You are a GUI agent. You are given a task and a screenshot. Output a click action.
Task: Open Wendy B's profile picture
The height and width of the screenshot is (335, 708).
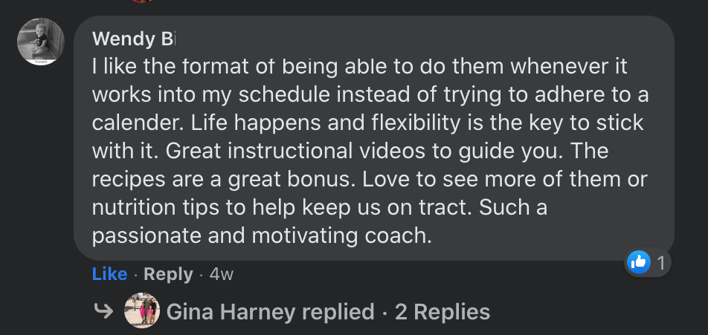point(41,42)
